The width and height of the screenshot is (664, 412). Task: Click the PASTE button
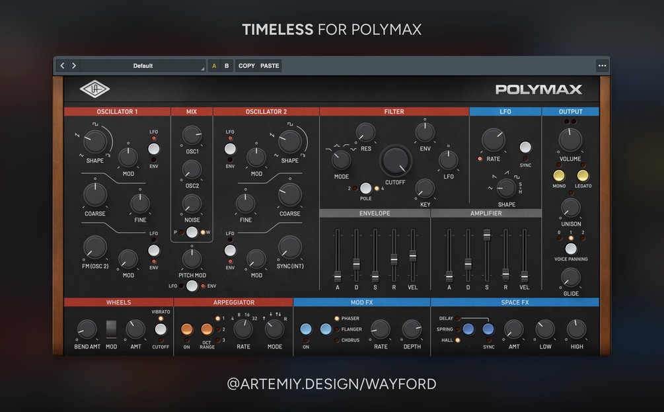tap(270, 65)
